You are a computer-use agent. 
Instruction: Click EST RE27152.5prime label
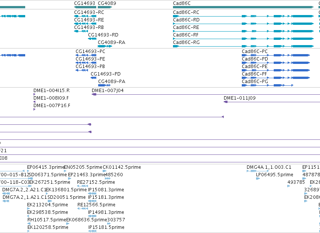click(96, 182)
